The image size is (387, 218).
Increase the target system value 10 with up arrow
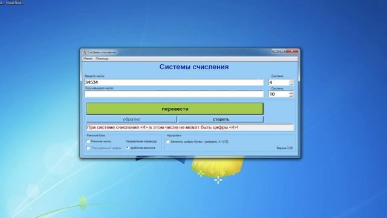click(x=291, y=93)
